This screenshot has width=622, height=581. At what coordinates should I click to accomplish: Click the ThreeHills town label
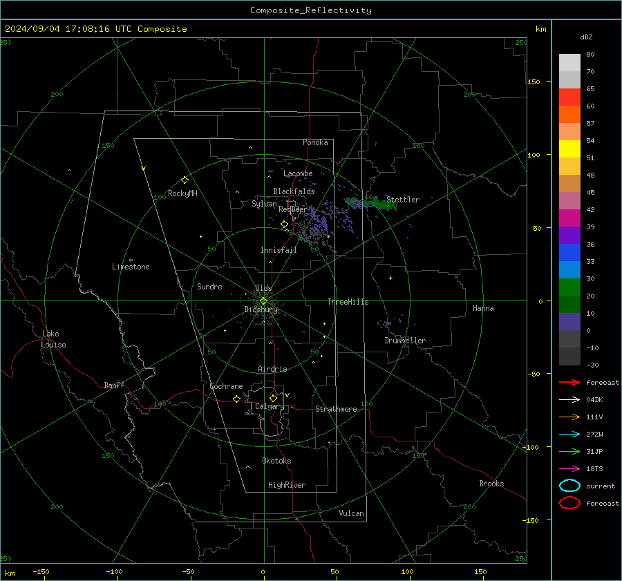(348, 302)
